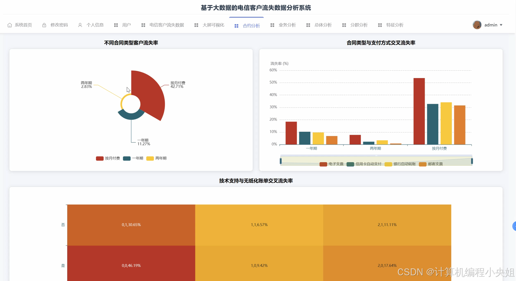Toggle 银行自动转账 series legend
This screenshot has height=281, width=516.
click(x=400, y=164)
